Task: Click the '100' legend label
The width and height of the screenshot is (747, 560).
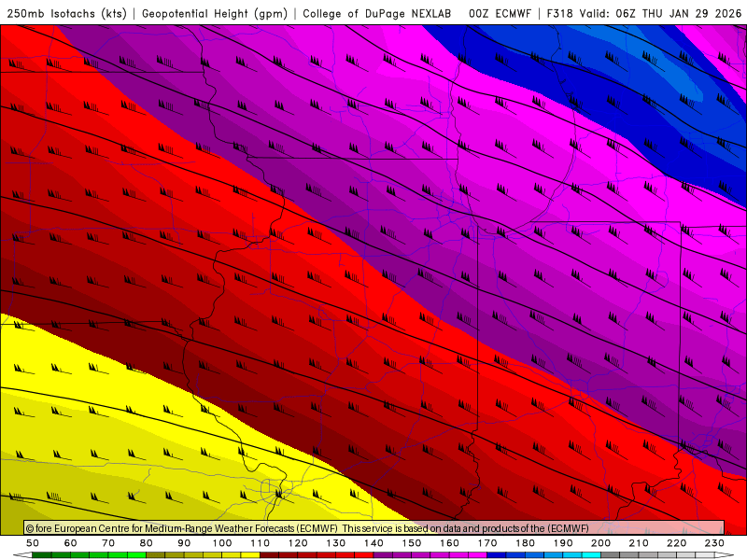Action: tap(222, 543)
